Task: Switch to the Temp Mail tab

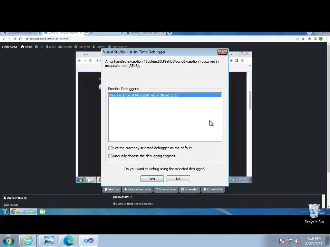Action: (x=145, y=33)
